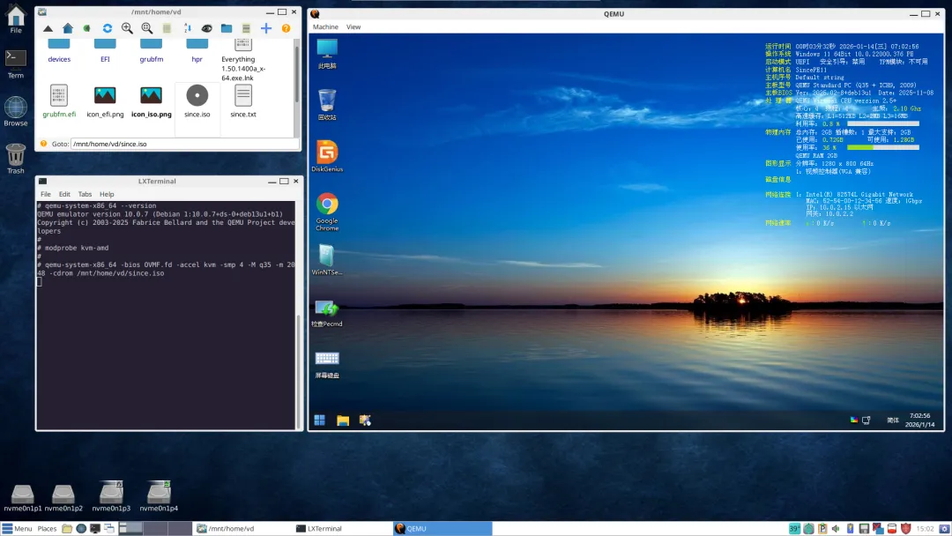The width and height of the screenshot is (952, 536).
Task: Click the File home icon on host desktop
Action: click(x=16, y=19)
